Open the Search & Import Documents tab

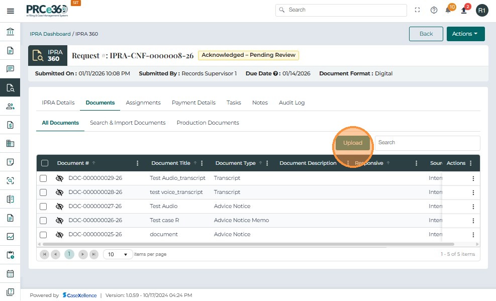pos(128,123)
